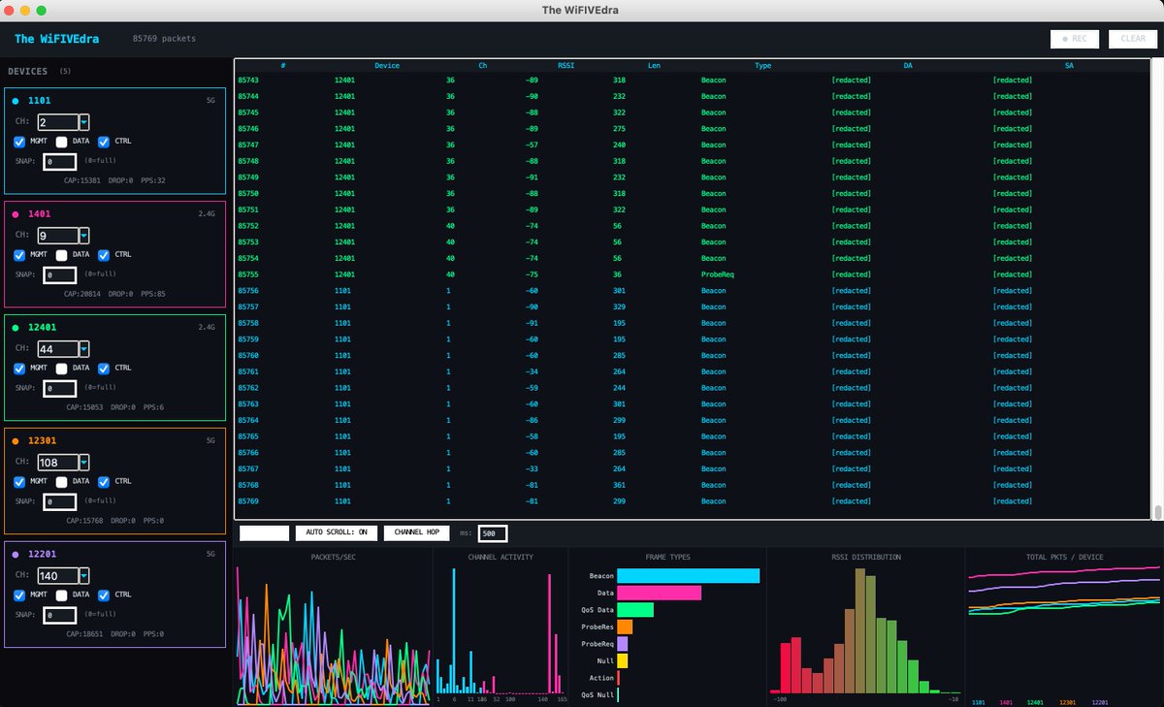Click the Device column header

coord(387,65)
